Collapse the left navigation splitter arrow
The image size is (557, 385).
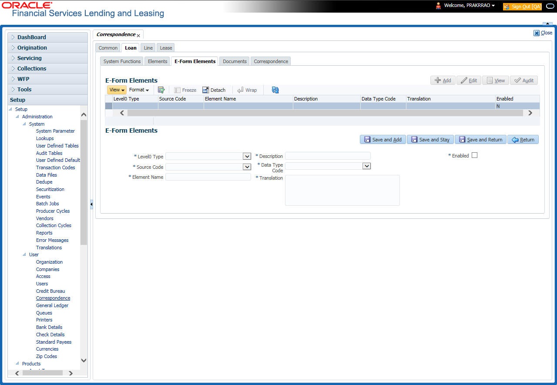[91, 204]
